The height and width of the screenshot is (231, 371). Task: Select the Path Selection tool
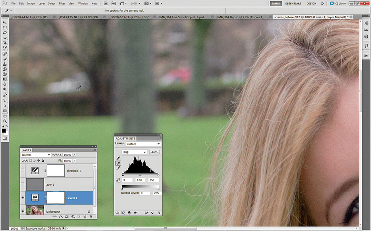5,106
